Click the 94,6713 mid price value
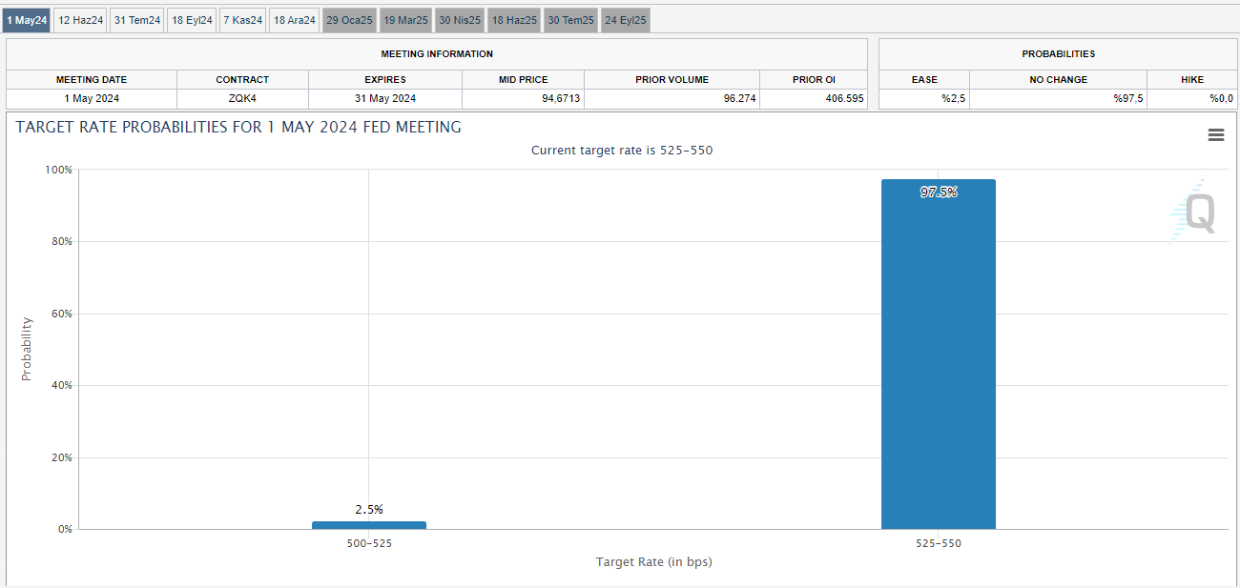Image resolution: width=1240 pixels, height=588 pixels. tap(526, 98)
